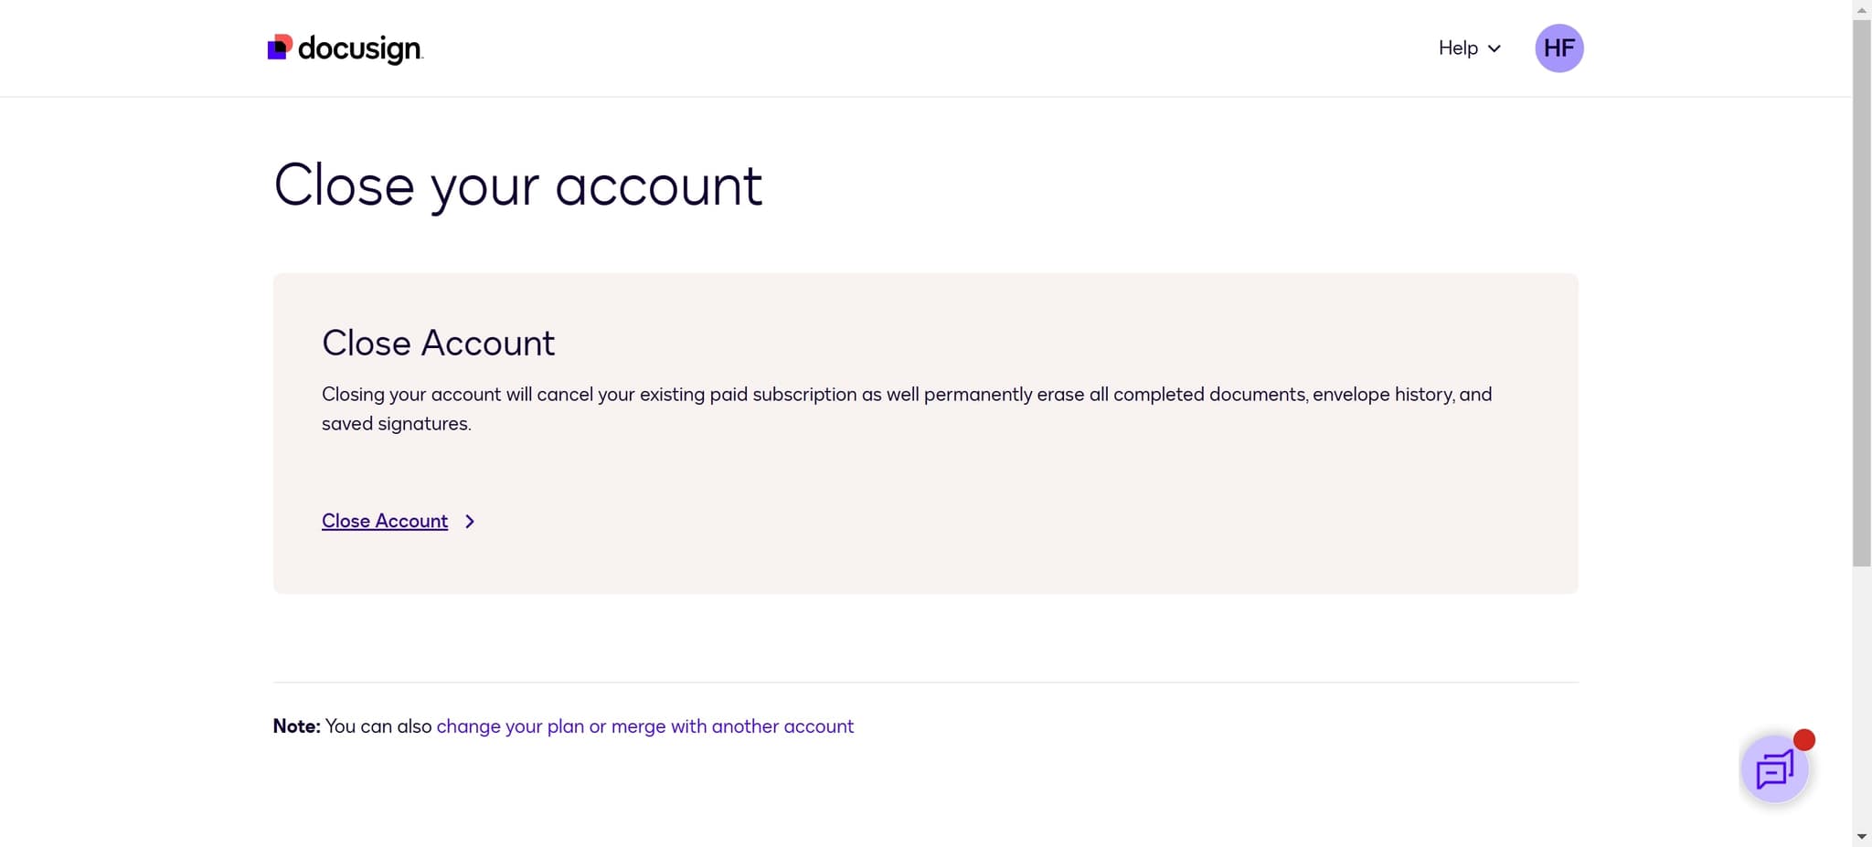Viewport: 1872px width, 847px height.
Task: Click the 'Close your account' page title
Action: click(x=517, y=185)
